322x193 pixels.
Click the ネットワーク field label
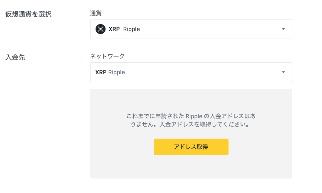[x=107, y=56]
